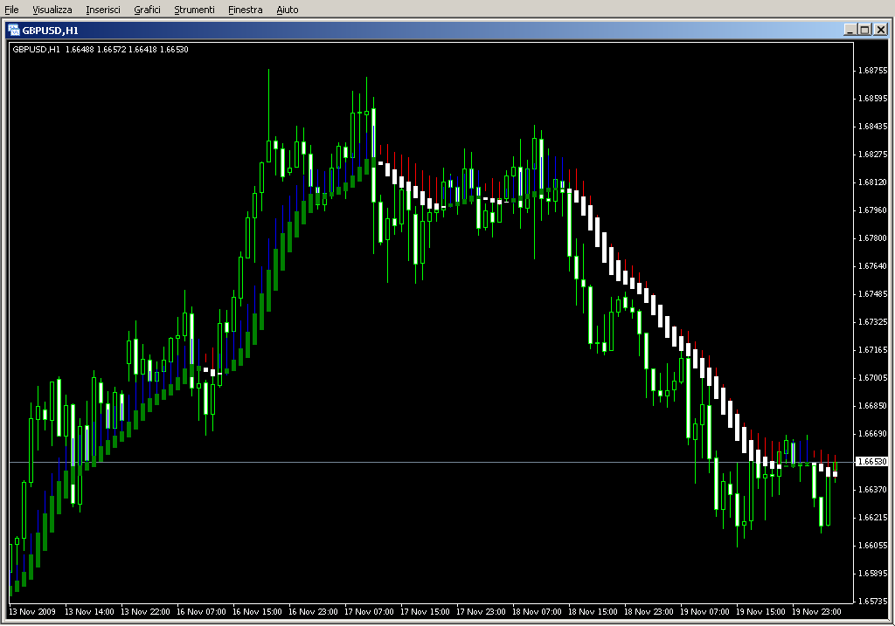Click the 1.67325 price axis label
This screenshot has height=626, width=895.
(x=871, y=322)
